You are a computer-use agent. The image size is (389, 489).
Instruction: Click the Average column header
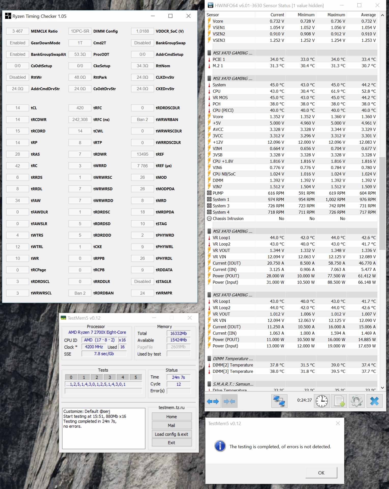[x=362, y=15]
